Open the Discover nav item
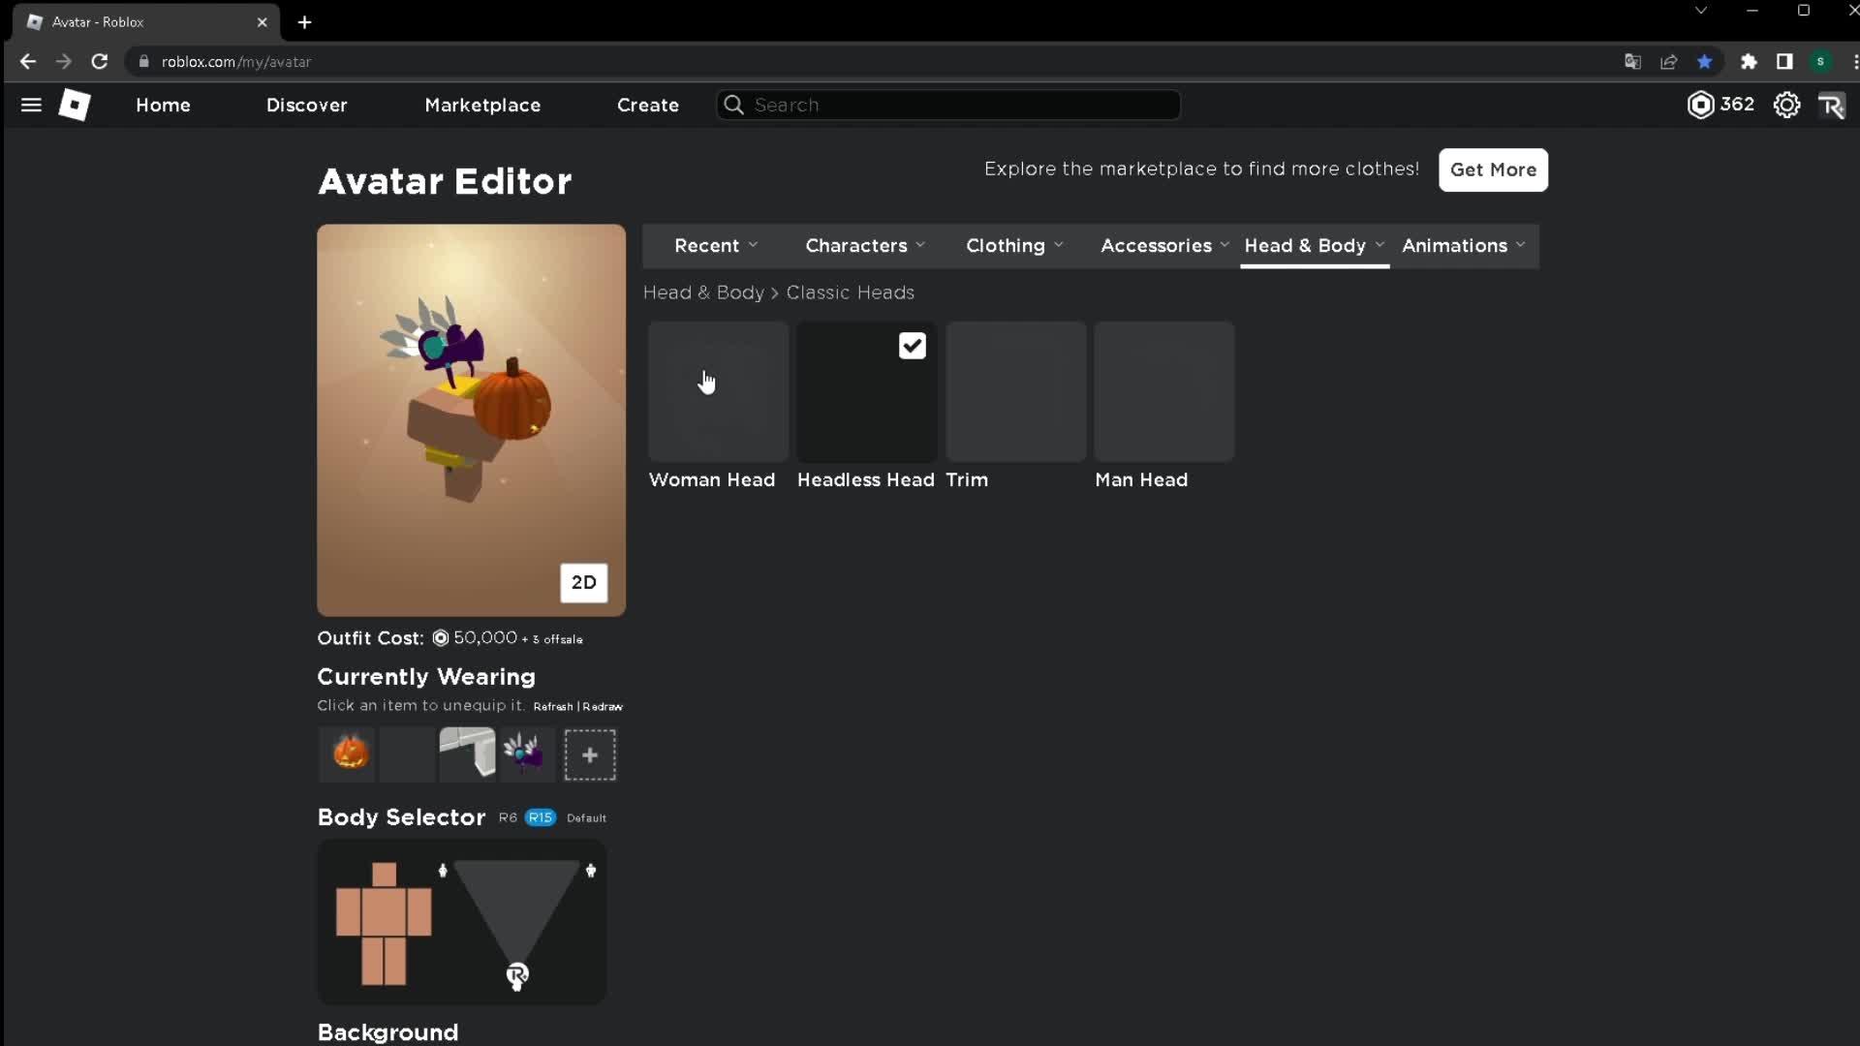Screen dimensions: 1860x1046 click(x=306, y=105)
